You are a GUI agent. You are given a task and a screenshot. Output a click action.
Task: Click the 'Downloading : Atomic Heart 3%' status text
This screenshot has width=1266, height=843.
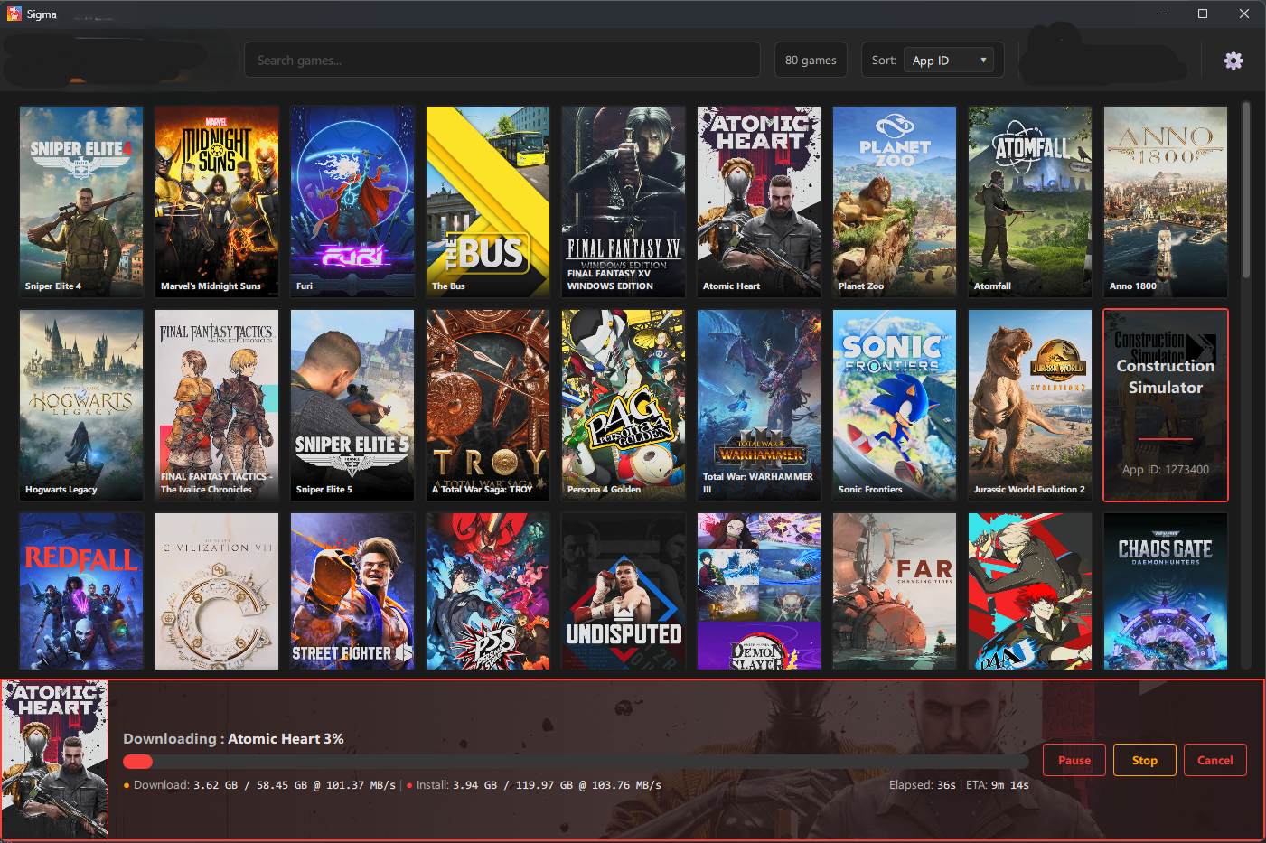pos(233,738)
